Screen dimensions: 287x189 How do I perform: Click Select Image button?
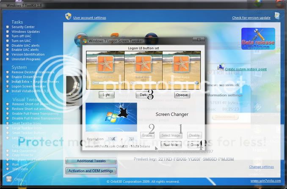click(x=171, y=135)
